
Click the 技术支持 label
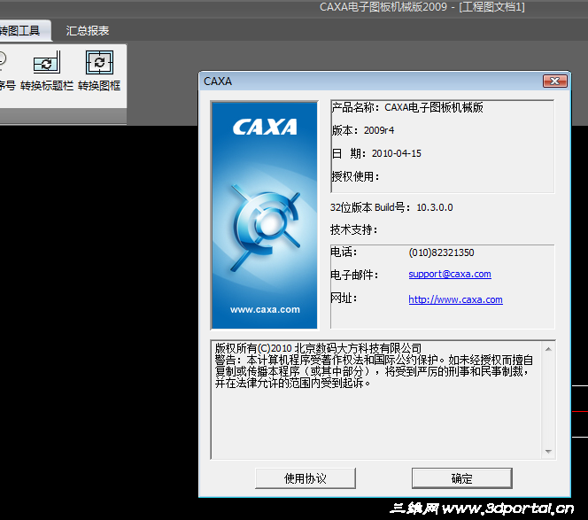pyautogui.click(x=353, y=229)
